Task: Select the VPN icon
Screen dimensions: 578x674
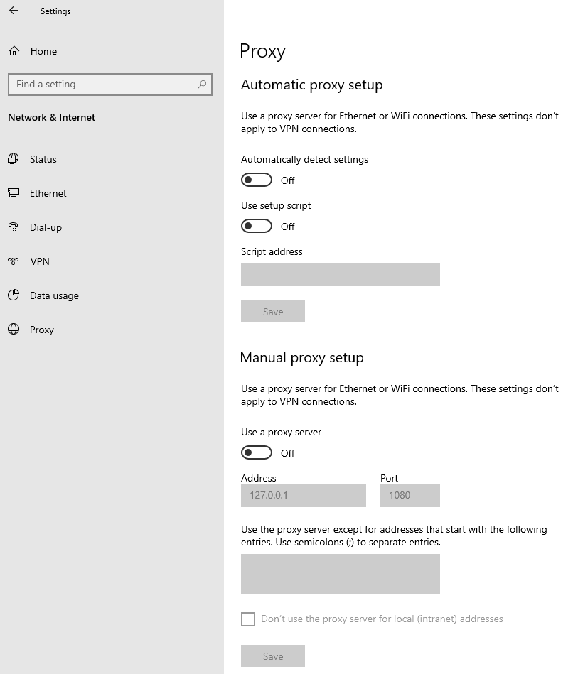Action: 14,261
